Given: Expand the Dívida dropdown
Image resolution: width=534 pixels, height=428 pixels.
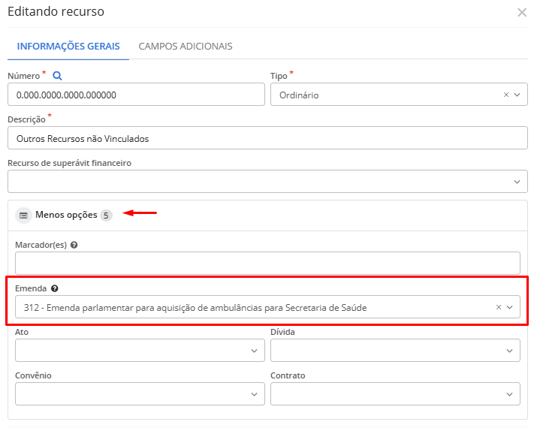Looking at the screenshot, I should 509,351.
